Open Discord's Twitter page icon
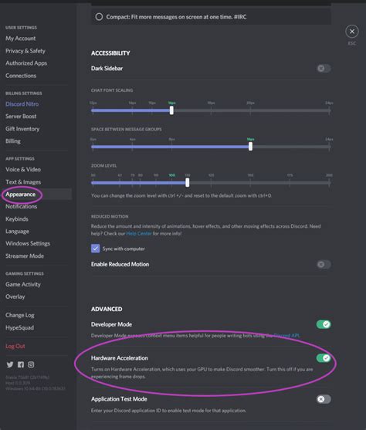The height and width of the screenshot is (430, 366). (x=10, y=364)
